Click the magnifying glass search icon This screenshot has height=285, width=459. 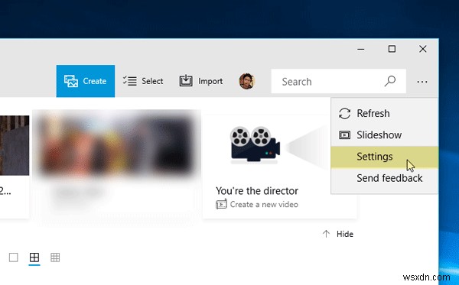390,81
